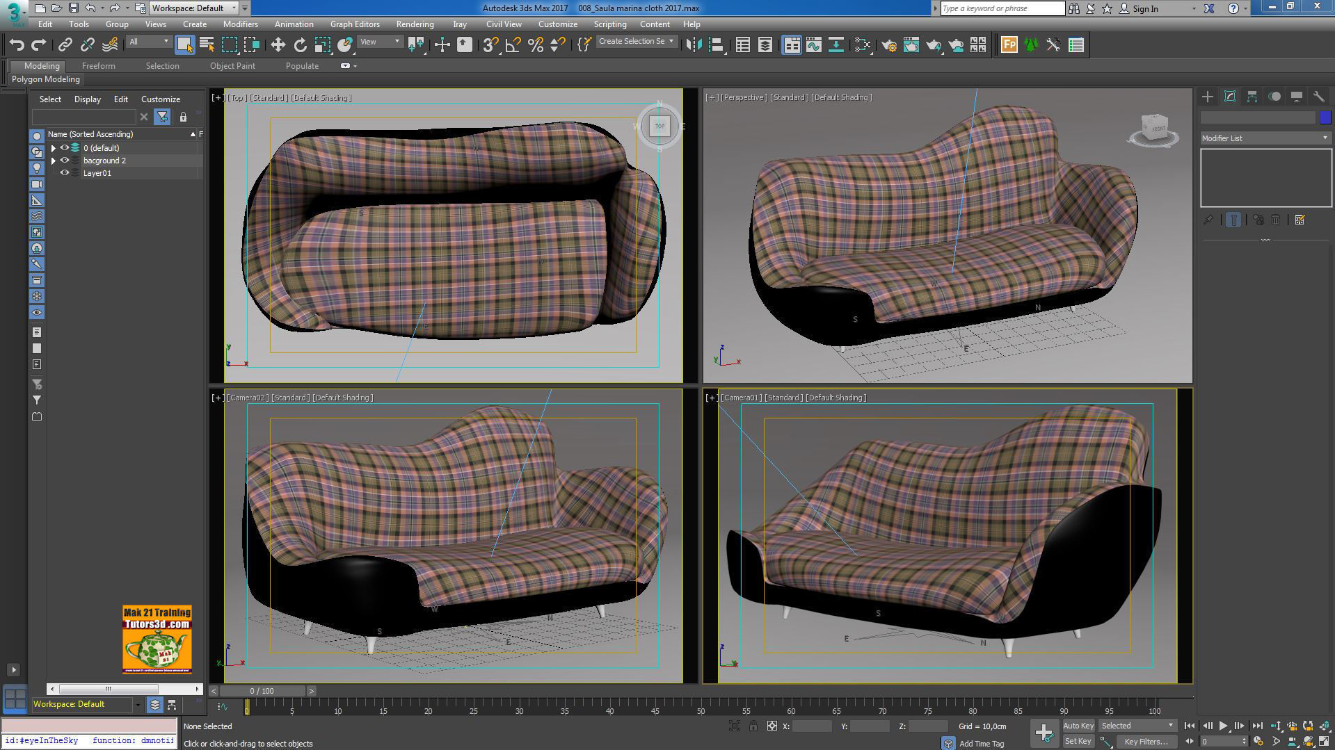Toggle visibility of Layer01
Viewport: 1335px width, 750px height.
[x=65, y=173]
